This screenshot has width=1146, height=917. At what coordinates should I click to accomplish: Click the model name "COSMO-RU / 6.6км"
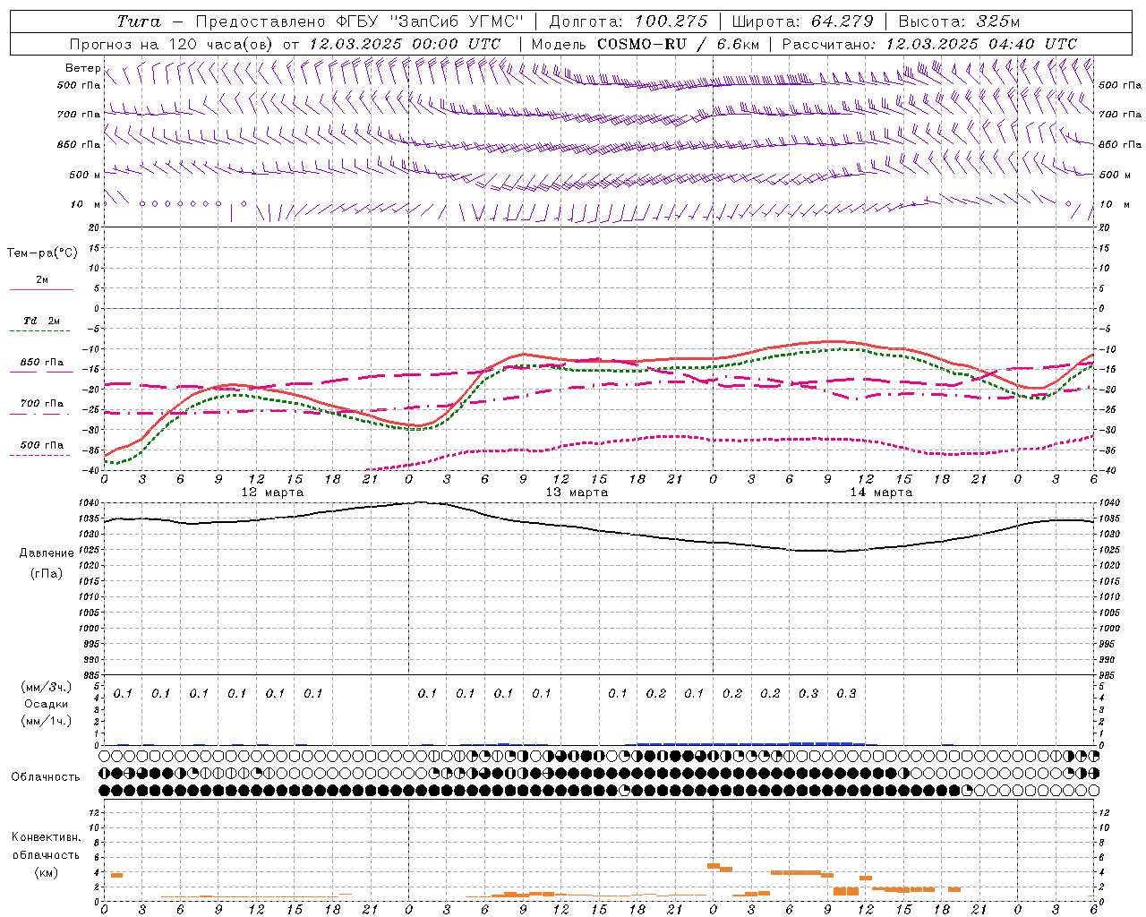[x=678, y=44]
